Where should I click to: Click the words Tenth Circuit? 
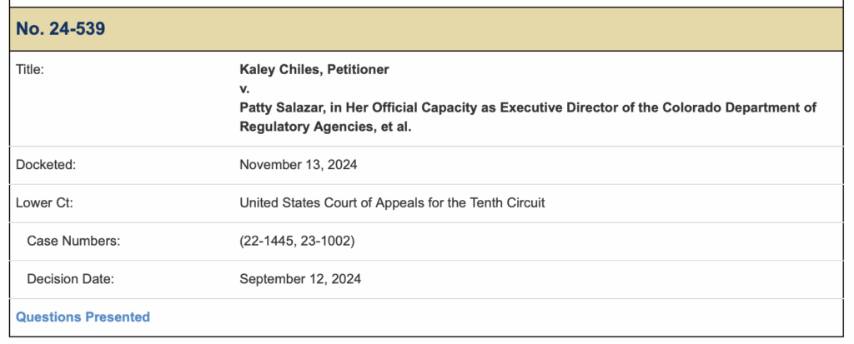(x=508, y=202)
